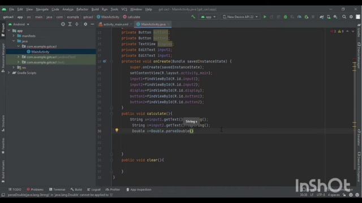Click the yellow lightbulb quick-fix icon
362x203 pixels.
(x=117, y=130)
